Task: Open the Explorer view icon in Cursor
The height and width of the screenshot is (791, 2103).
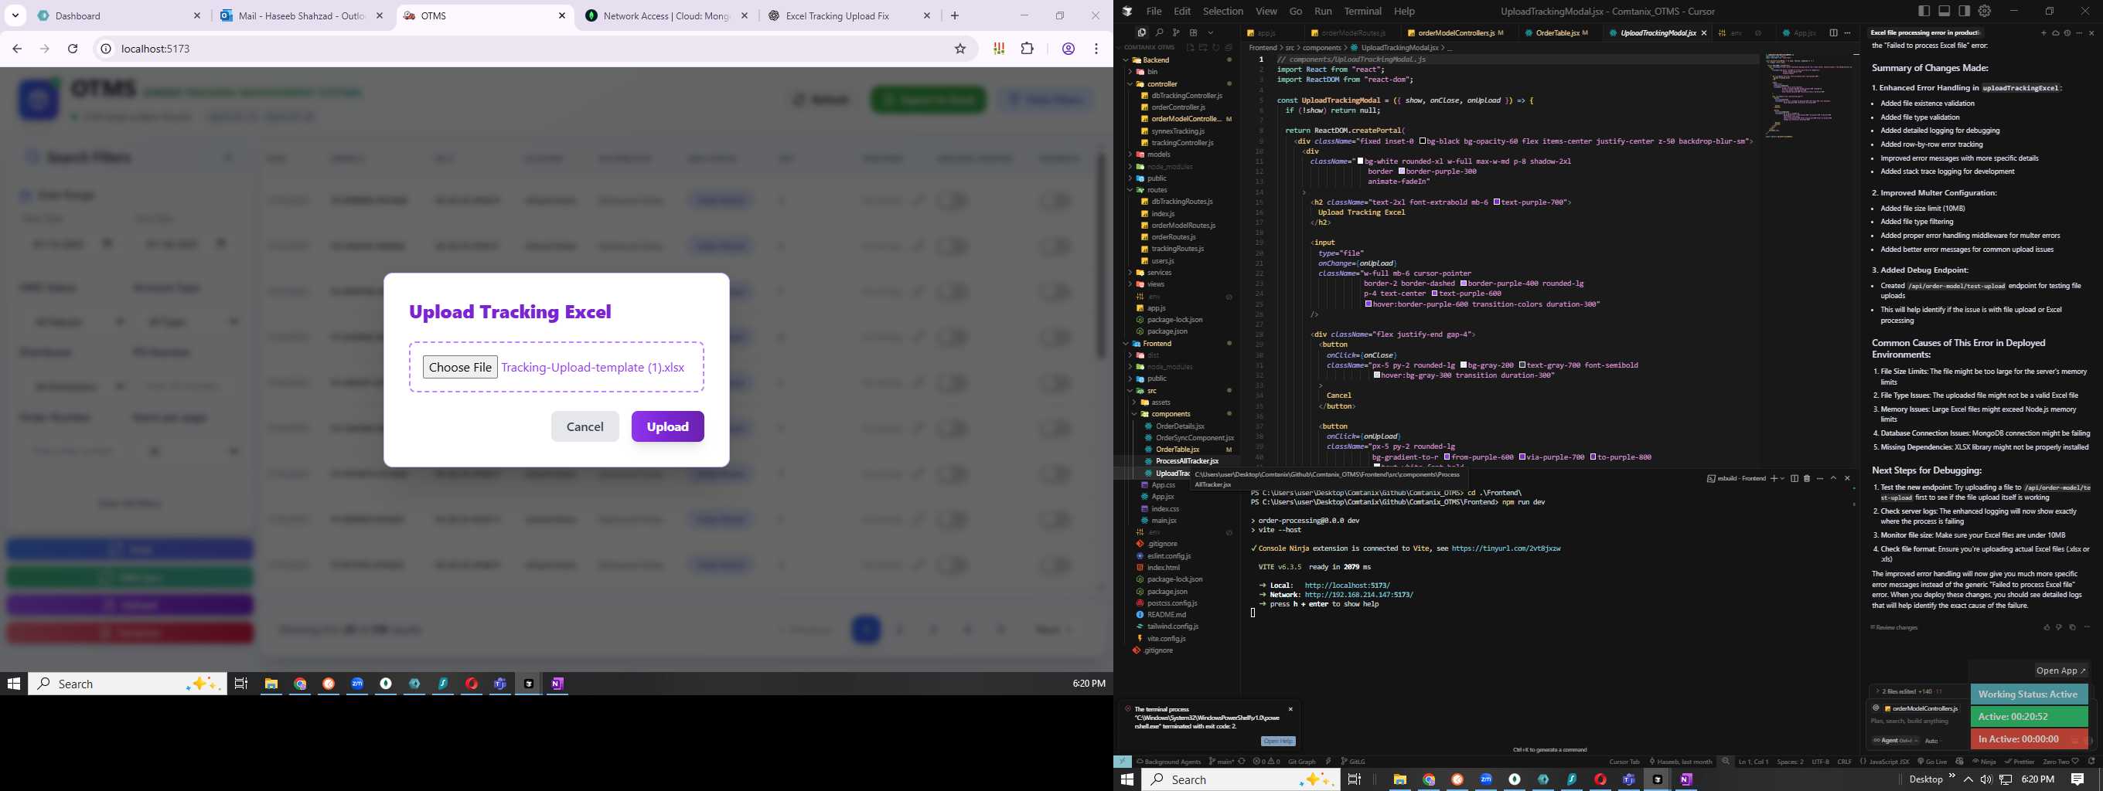Action: (1141, 32)
